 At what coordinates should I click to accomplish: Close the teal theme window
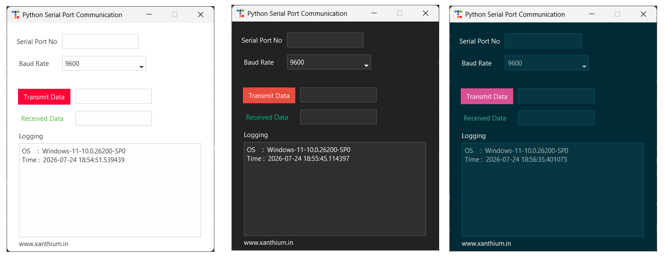[x=643, y=14]
